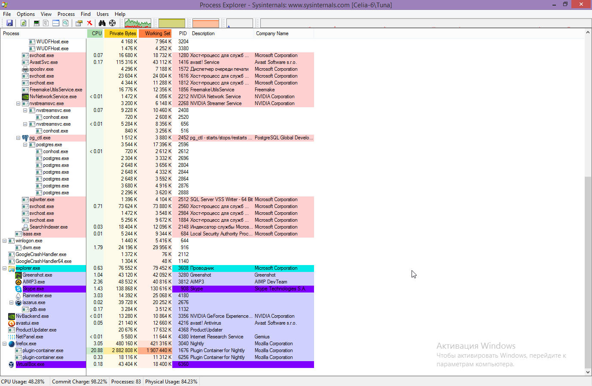Click the VirtualBox.exe cube icon

12,364
